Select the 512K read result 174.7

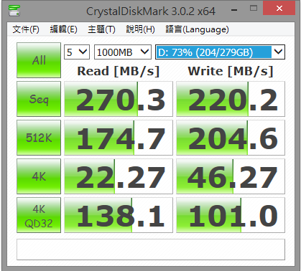(119, 138)
